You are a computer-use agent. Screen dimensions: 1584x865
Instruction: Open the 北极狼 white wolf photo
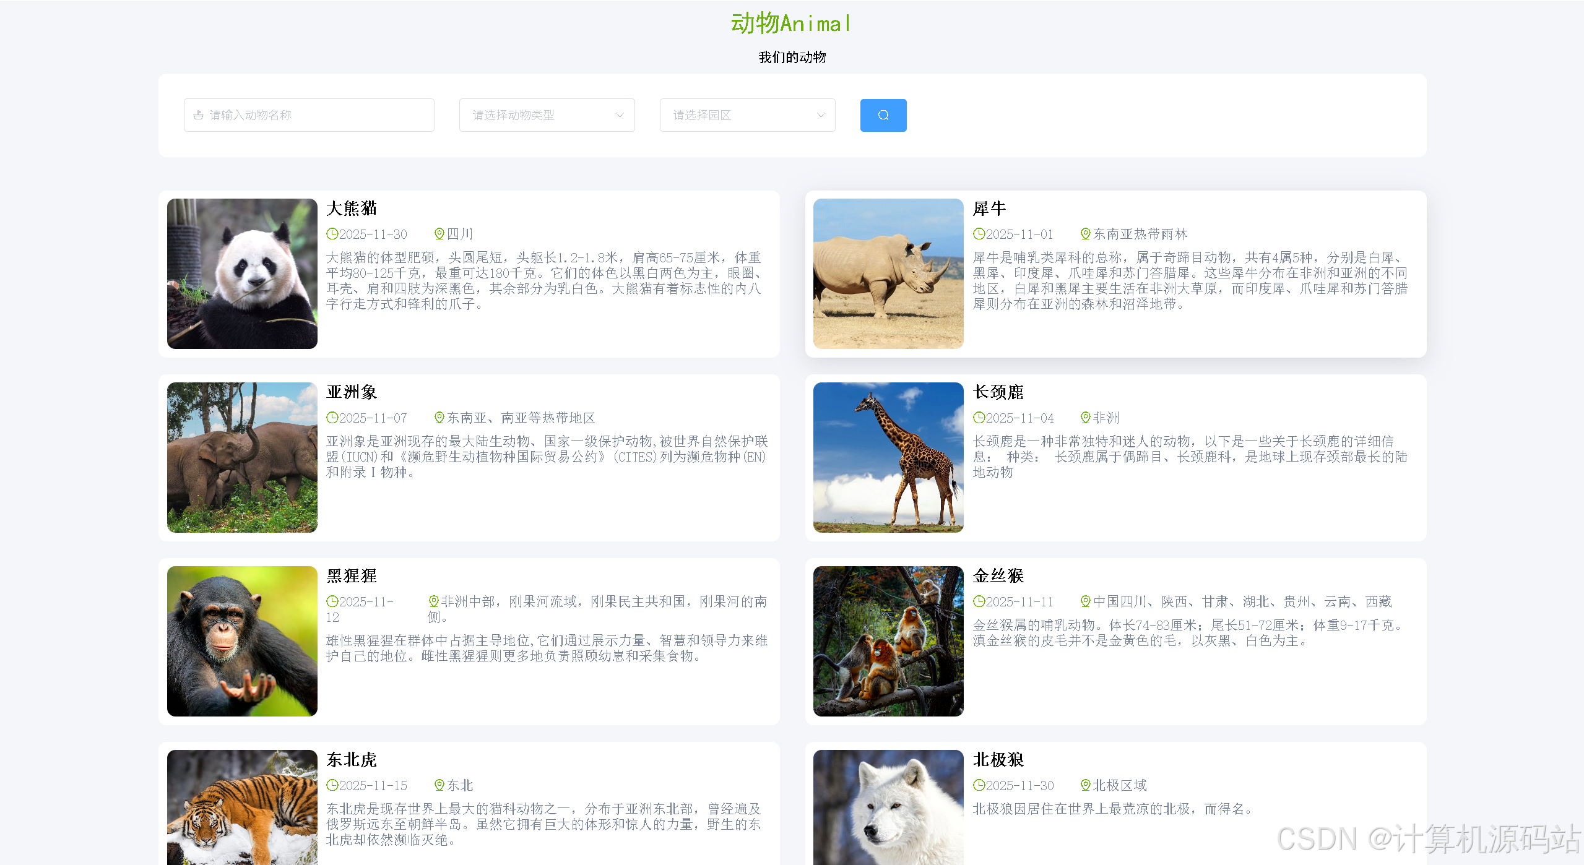[x=888, y=807]
